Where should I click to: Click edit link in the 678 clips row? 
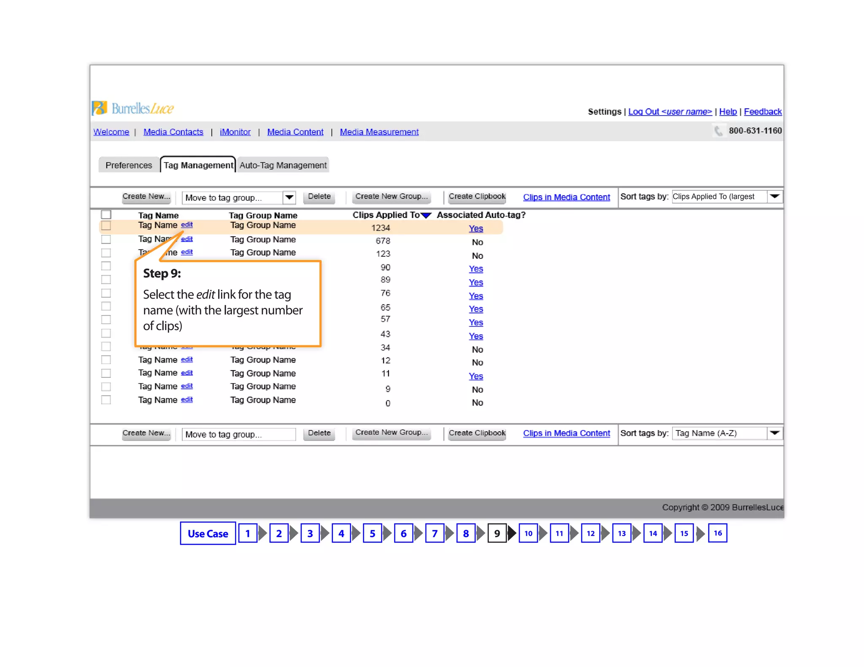187,239
